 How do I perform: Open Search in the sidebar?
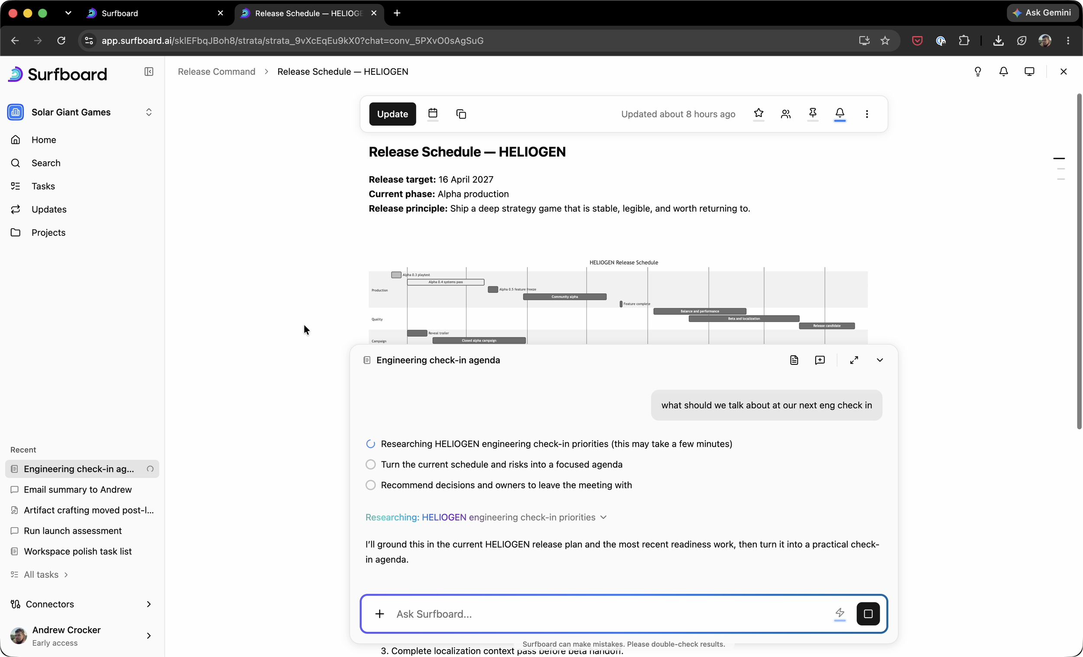coord(82,163)
